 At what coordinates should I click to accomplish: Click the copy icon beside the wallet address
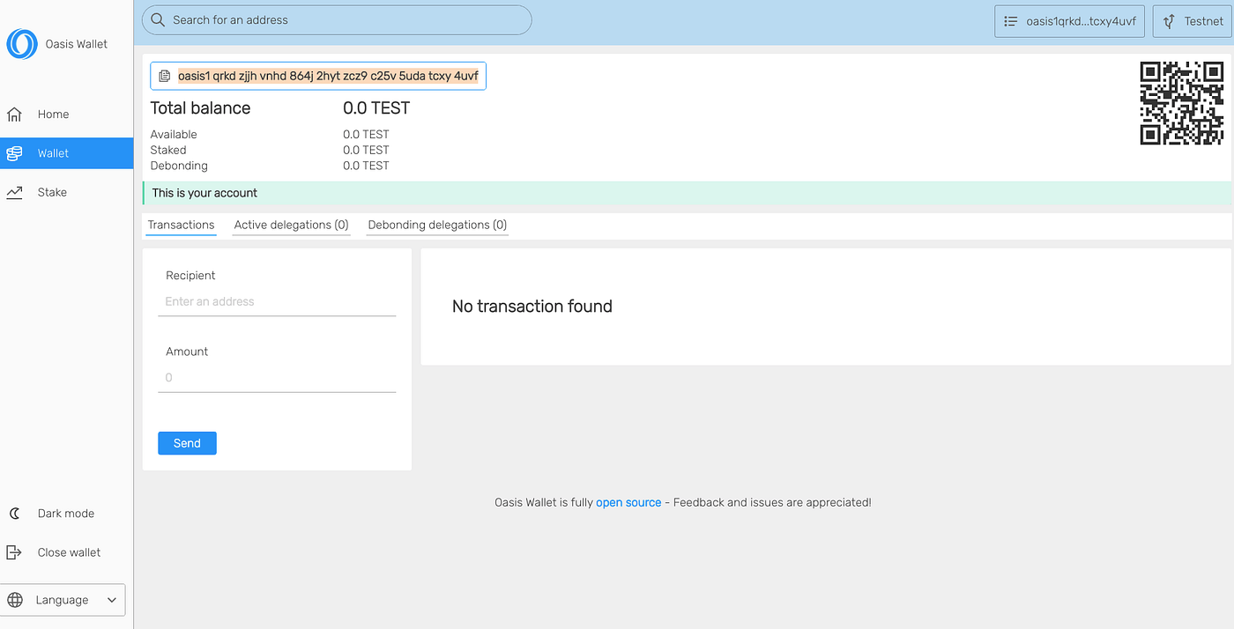click(x=164, y=77)
